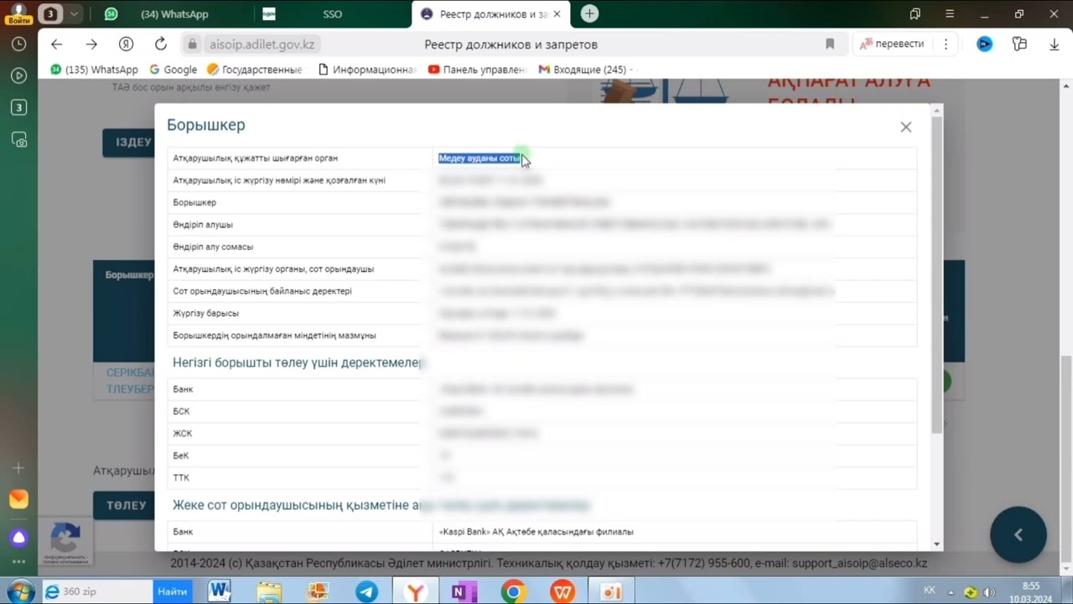
Task: Add a sidebar app with plus
Action: (x=18, y=468)
